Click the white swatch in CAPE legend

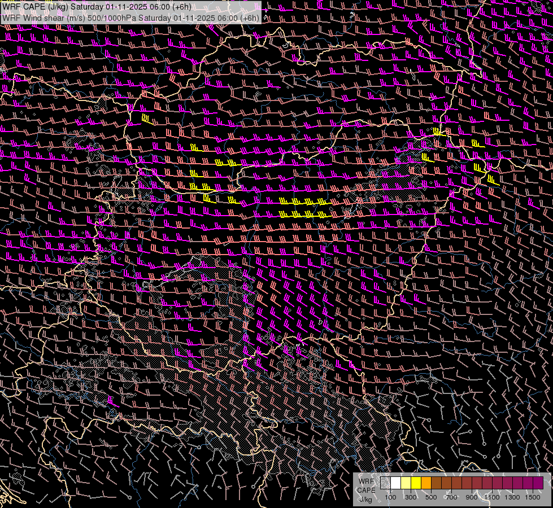click(395, 483)
